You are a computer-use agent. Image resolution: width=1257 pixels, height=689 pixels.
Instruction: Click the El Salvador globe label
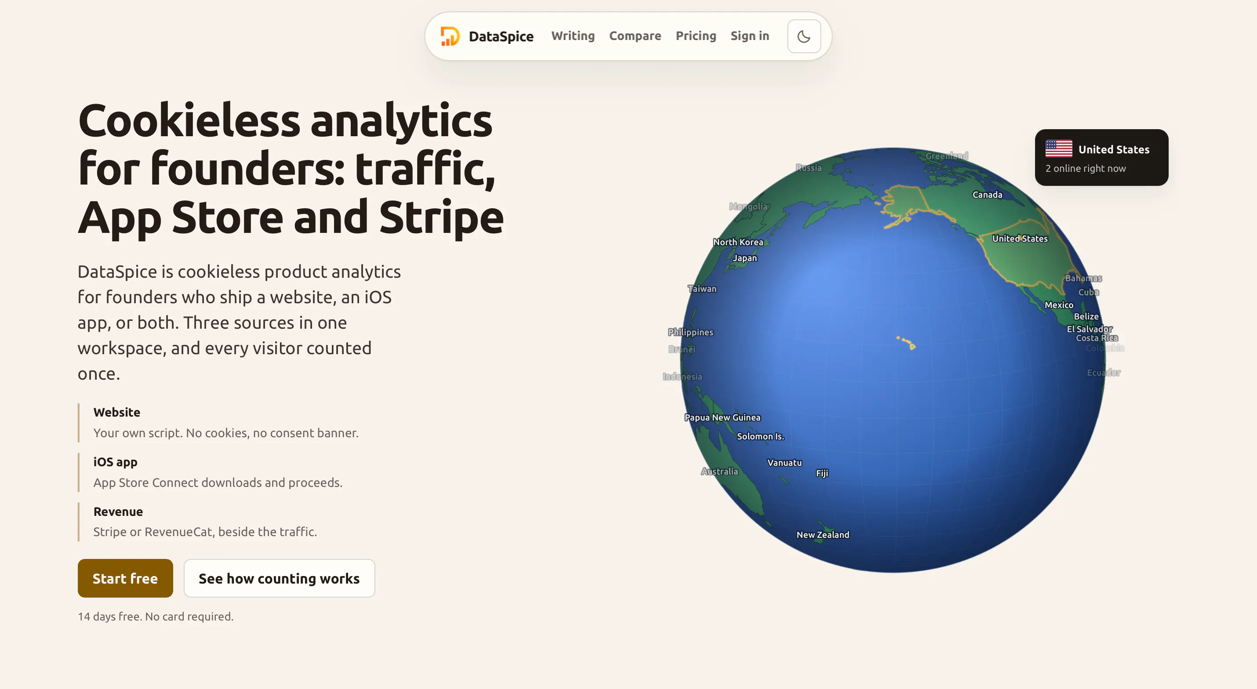pyautogui.click(x=1090, y=330)
